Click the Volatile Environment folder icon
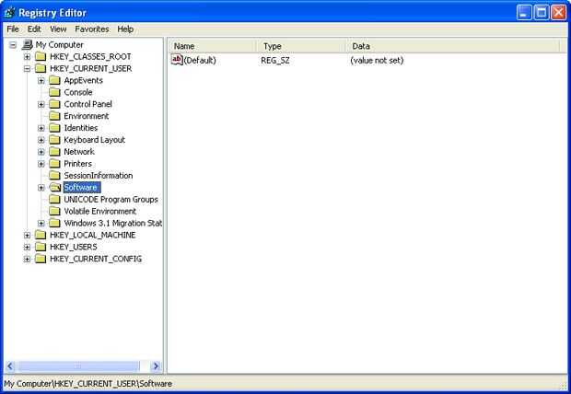Viewport: 571px width, 394px height. click(x=54, y=211)
